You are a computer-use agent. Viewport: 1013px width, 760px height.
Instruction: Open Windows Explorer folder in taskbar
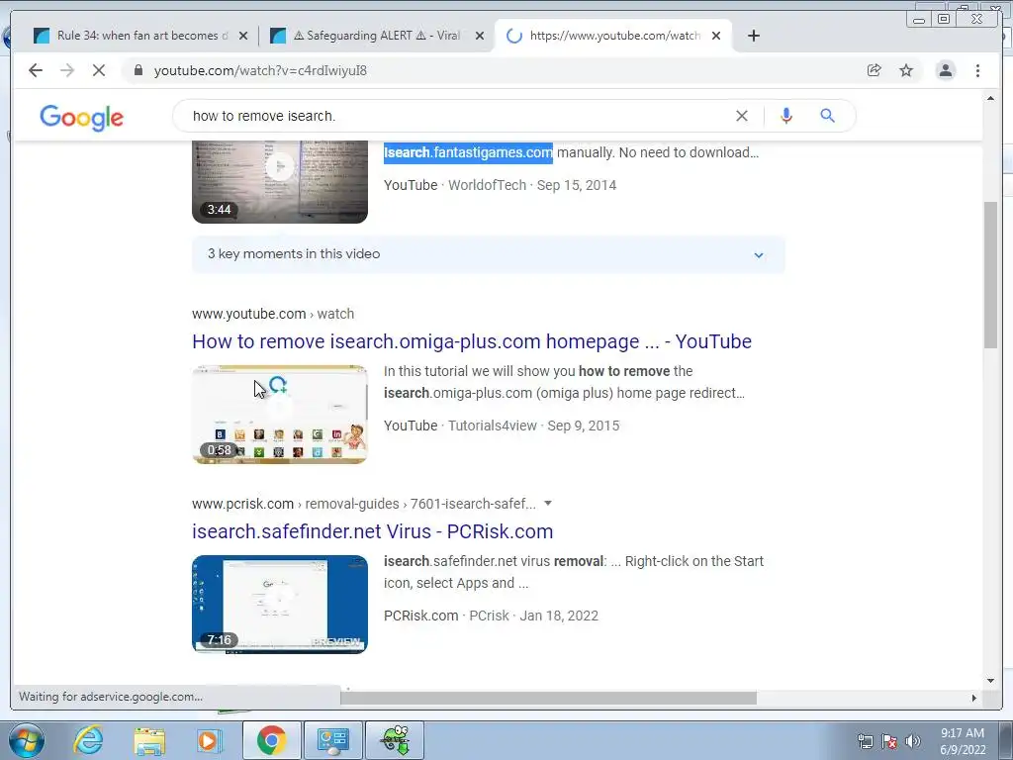pyautogui.click(x=149, y=740)
